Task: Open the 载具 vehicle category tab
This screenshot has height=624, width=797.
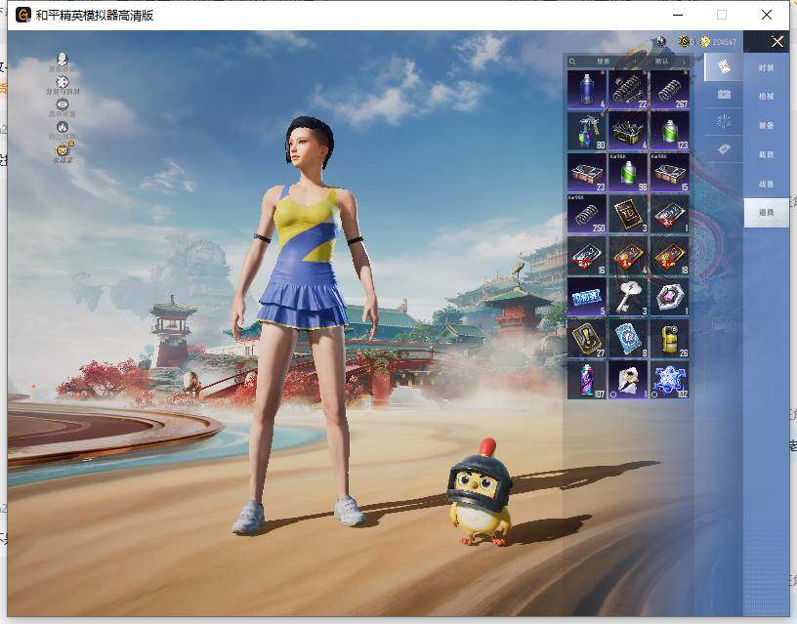Action: [x=766, y=154]
